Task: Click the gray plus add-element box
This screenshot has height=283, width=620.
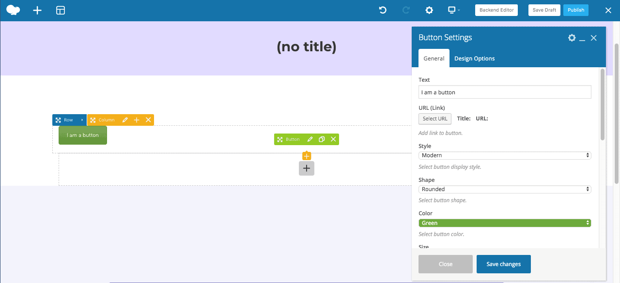Action: click(307, 168)
